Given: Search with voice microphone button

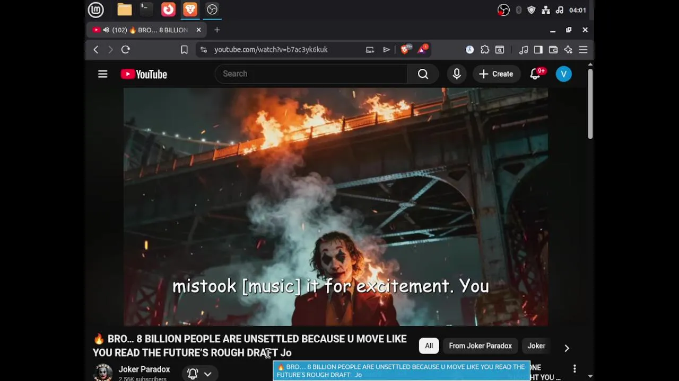Looking at the screenshot, I should coord(457,74).
